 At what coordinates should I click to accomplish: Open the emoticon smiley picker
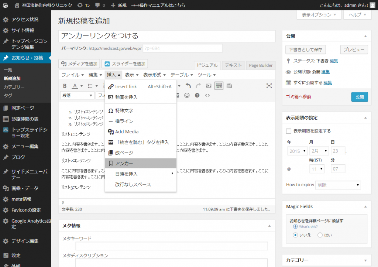pos(187,95)
